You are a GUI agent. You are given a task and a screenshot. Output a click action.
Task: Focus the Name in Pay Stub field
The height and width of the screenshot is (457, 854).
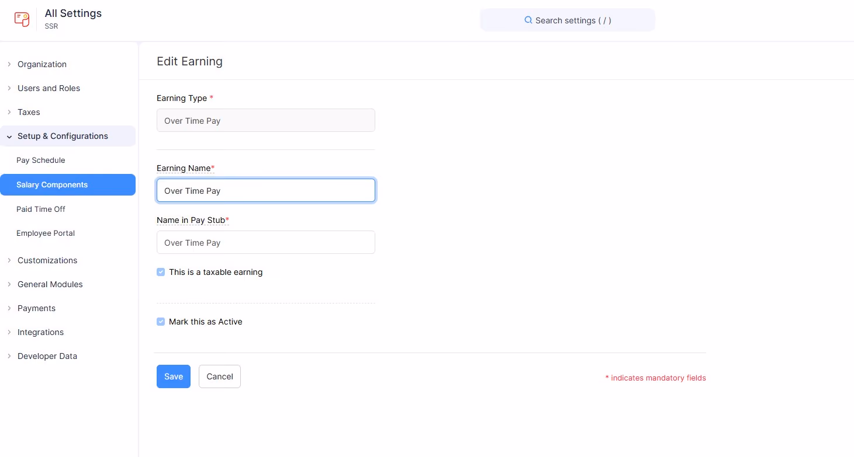pyautogui.click(x=266, y=242)
